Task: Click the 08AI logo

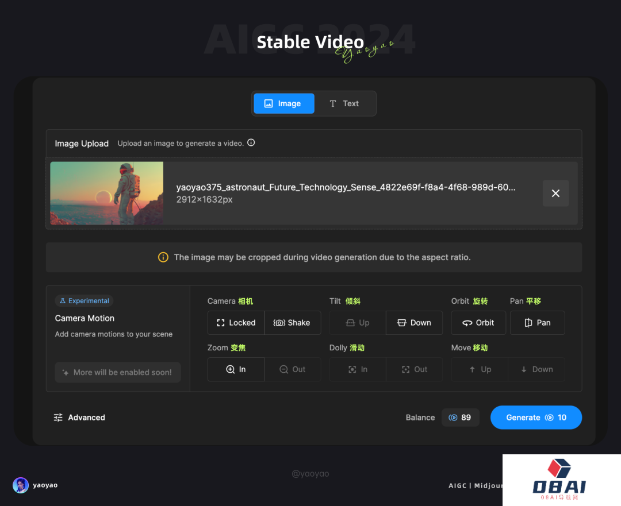Action: pyautogui.click(x=559, y=480)
